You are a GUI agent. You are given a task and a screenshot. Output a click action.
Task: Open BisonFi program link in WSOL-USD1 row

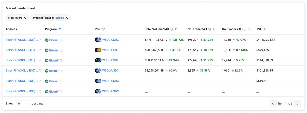(x=54, y=51)
